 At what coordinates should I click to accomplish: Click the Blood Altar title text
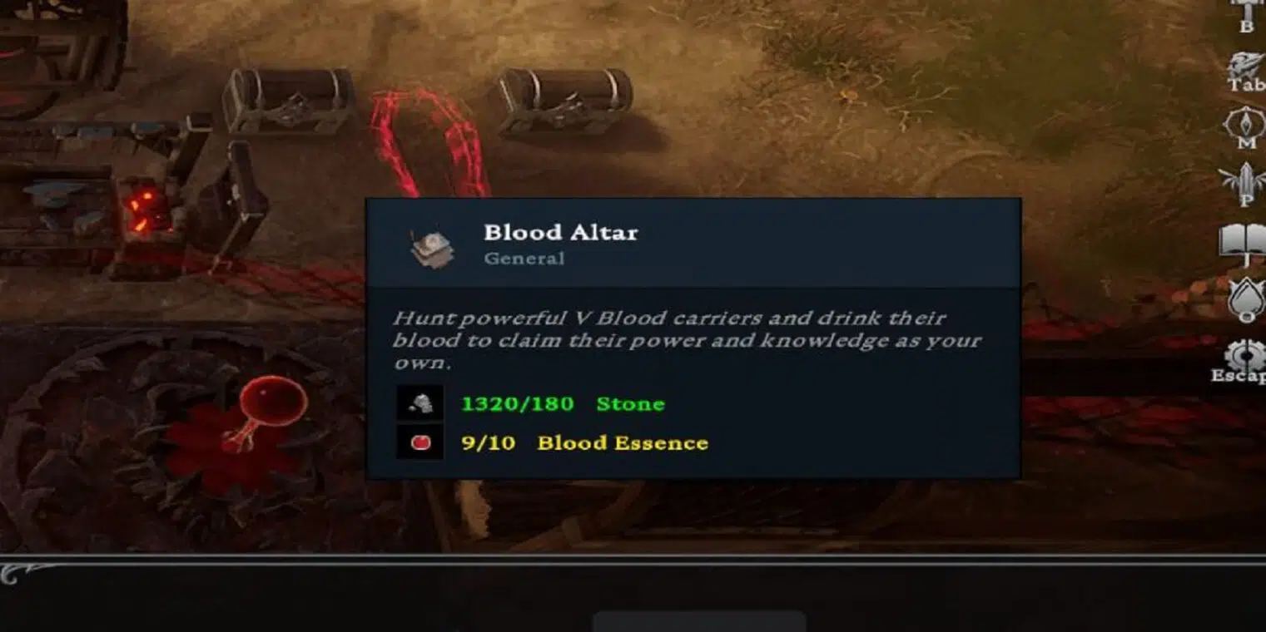[x=561, y=232]
